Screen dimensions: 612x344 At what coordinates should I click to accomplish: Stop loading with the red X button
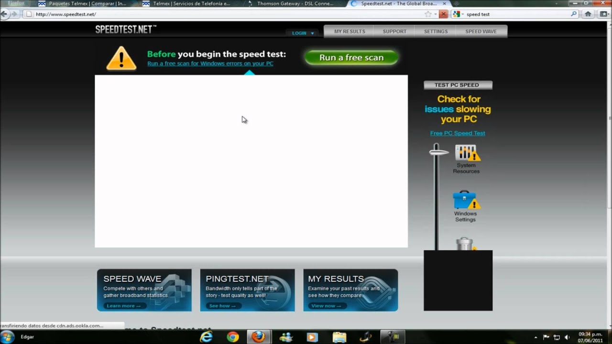point(443,14)
